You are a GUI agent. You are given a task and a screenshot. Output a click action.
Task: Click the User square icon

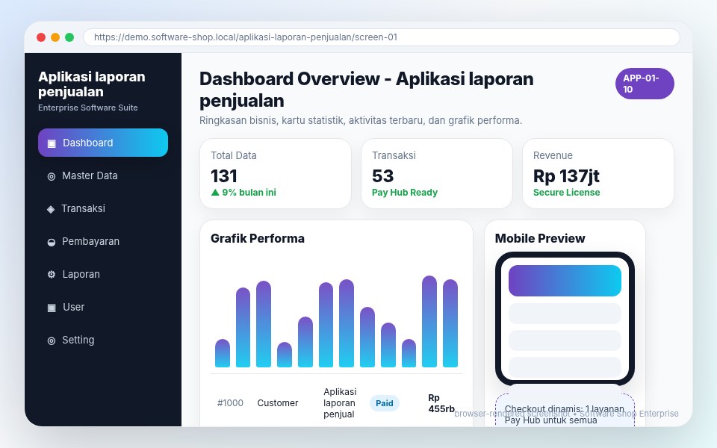click(52, 308)
